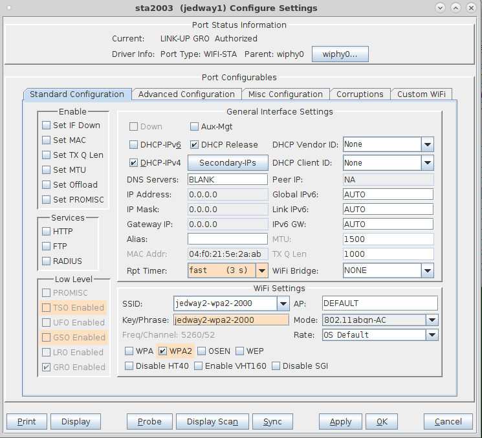Click the DNS Servers field
The height and width of the screenshot is (438, 482).
pos(228,179)
